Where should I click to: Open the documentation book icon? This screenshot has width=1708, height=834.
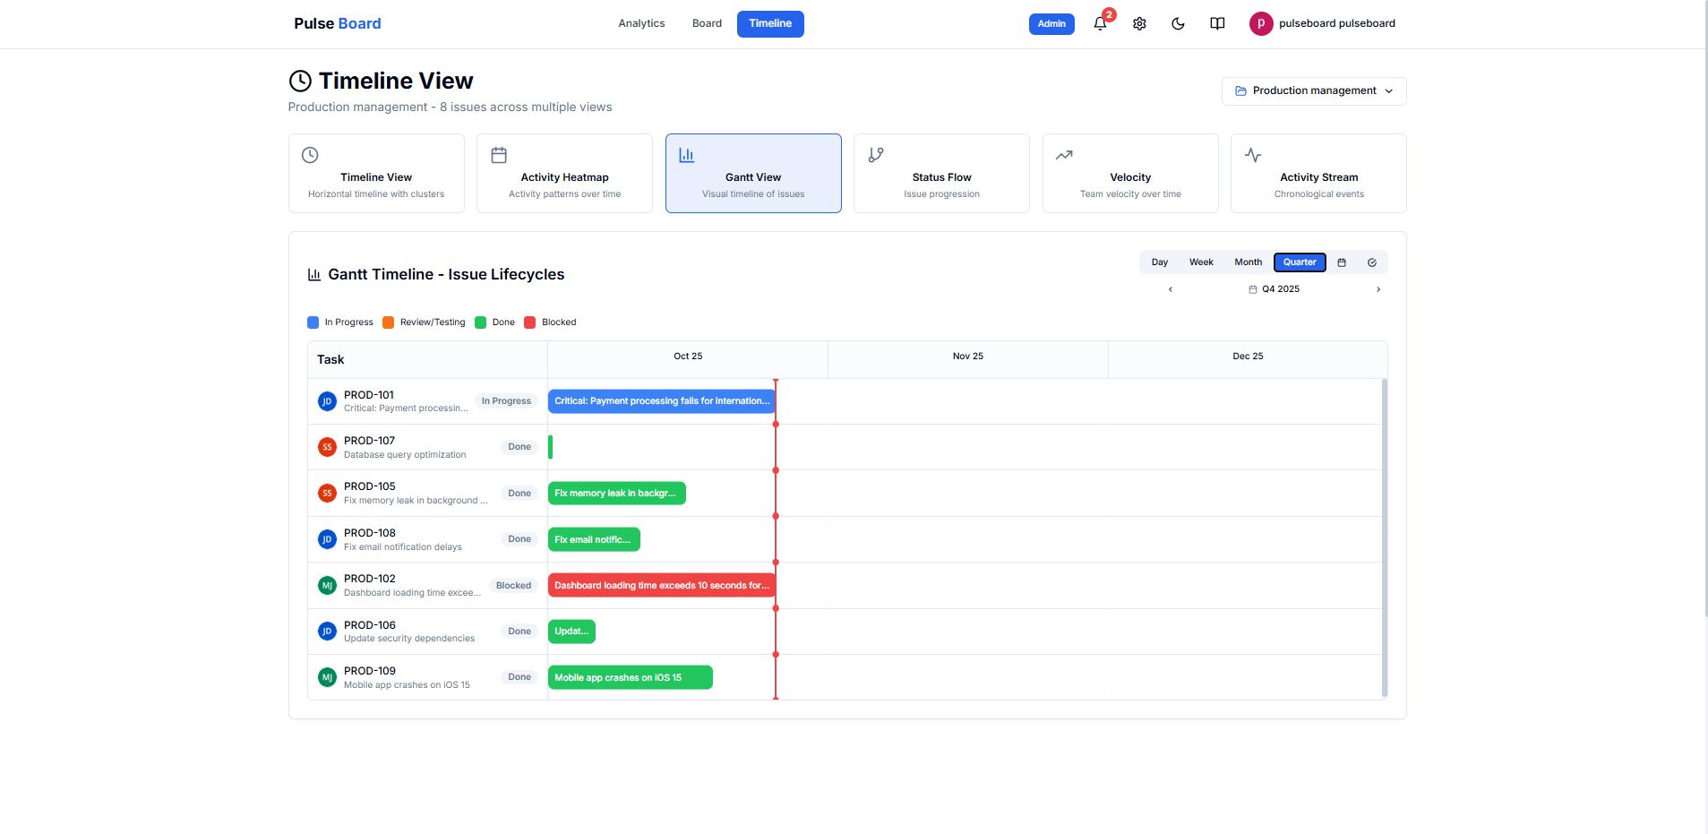click(1217, 24)
